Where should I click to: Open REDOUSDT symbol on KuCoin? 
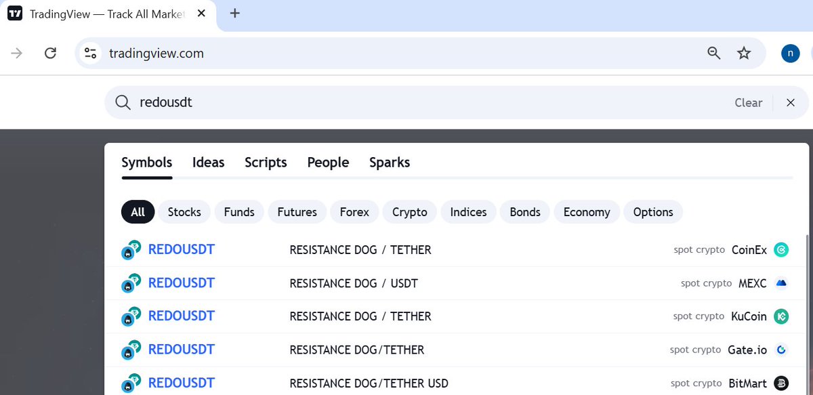(181, 316)
